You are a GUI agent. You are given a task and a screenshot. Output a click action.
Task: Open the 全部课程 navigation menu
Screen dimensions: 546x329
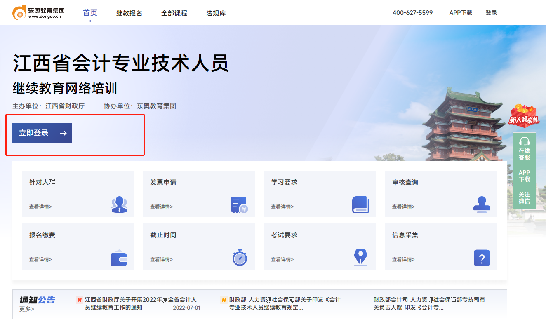coord(174,13)
